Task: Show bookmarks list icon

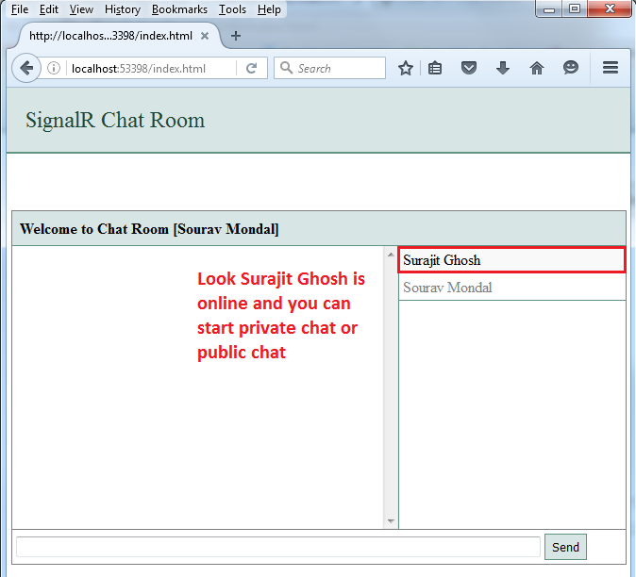Action: [x=435, y=68]
